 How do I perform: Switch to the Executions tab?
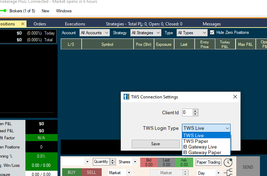tap(75, 24)
